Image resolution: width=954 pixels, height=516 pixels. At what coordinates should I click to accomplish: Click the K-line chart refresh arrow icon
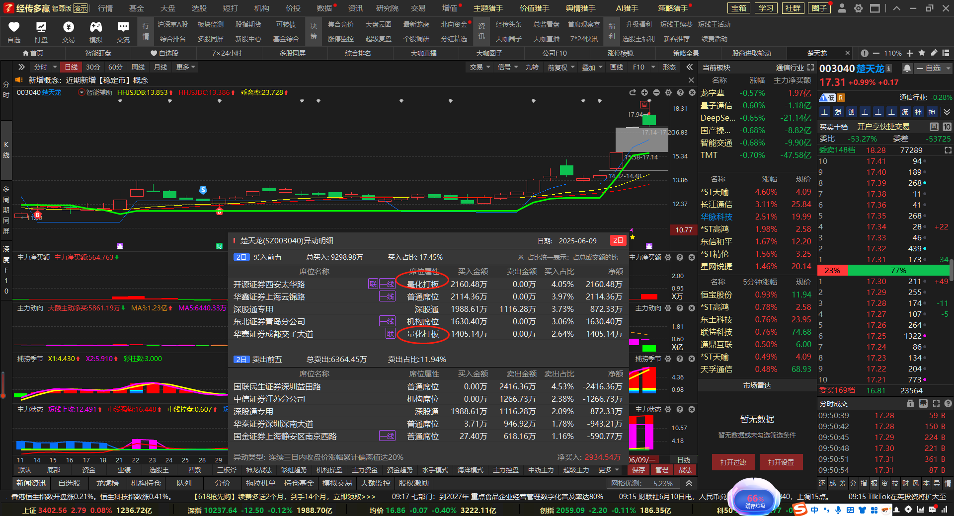click(633, 92)
